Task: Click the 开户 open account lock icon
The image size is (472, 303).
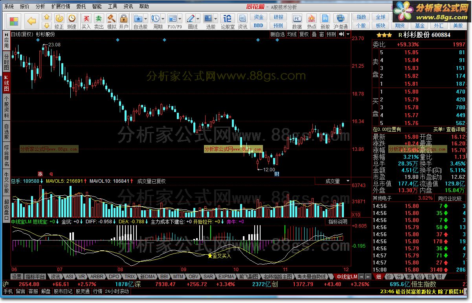Action: (x=124, y=21)
